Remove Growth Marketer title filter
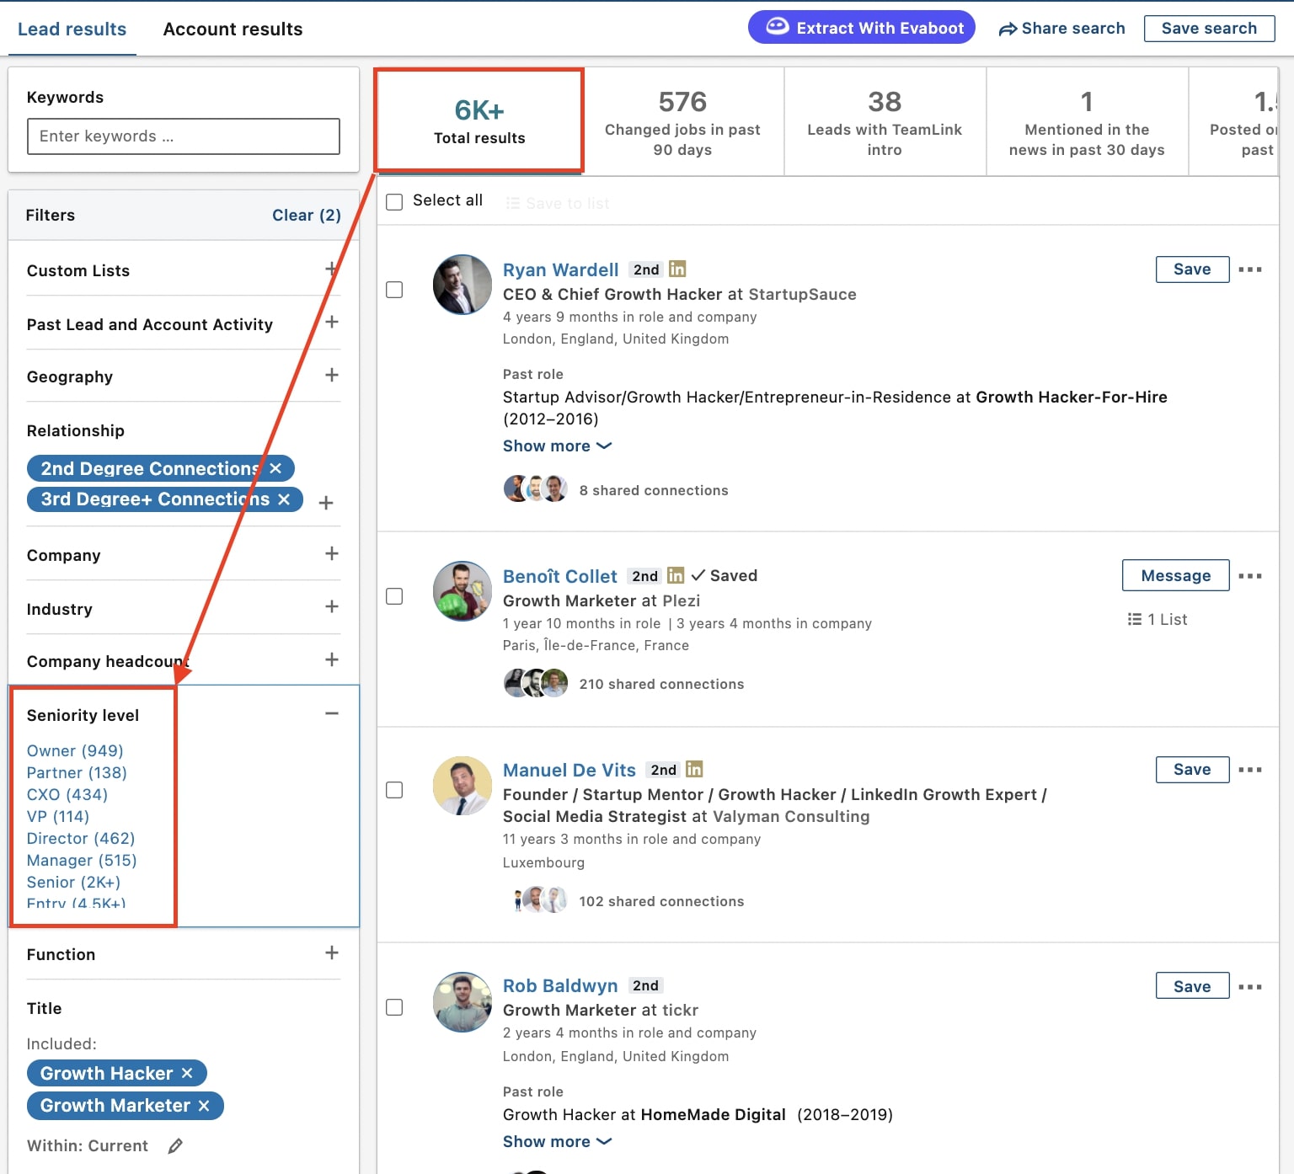The image size is (1294, 1174). (204, 1106)
